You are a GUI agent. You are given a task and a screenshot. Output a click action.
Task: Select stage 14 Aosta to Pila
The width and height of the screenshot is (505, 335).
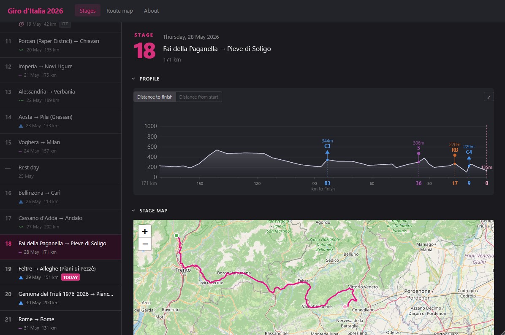(60, 121)
